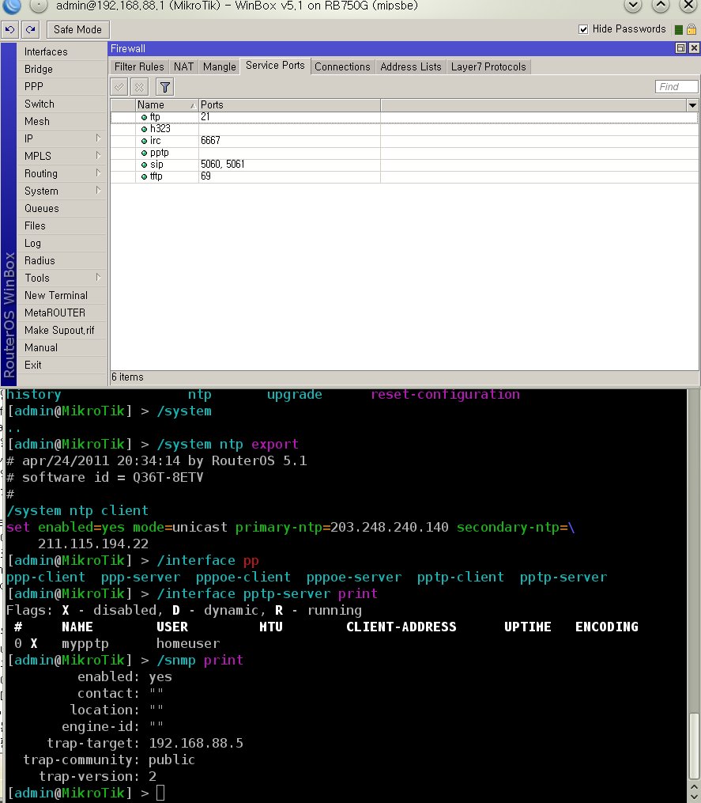701x803 pixels.
Task: Open the Address Lists tab
Action: tap(410, 66)
